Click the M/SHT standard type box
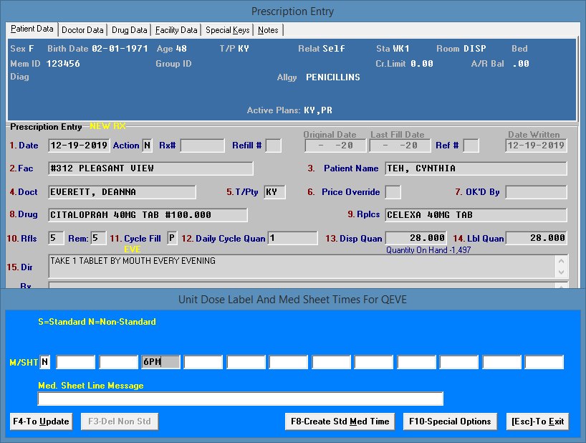Viewport: 586px width, 443px height. [45, 362]
